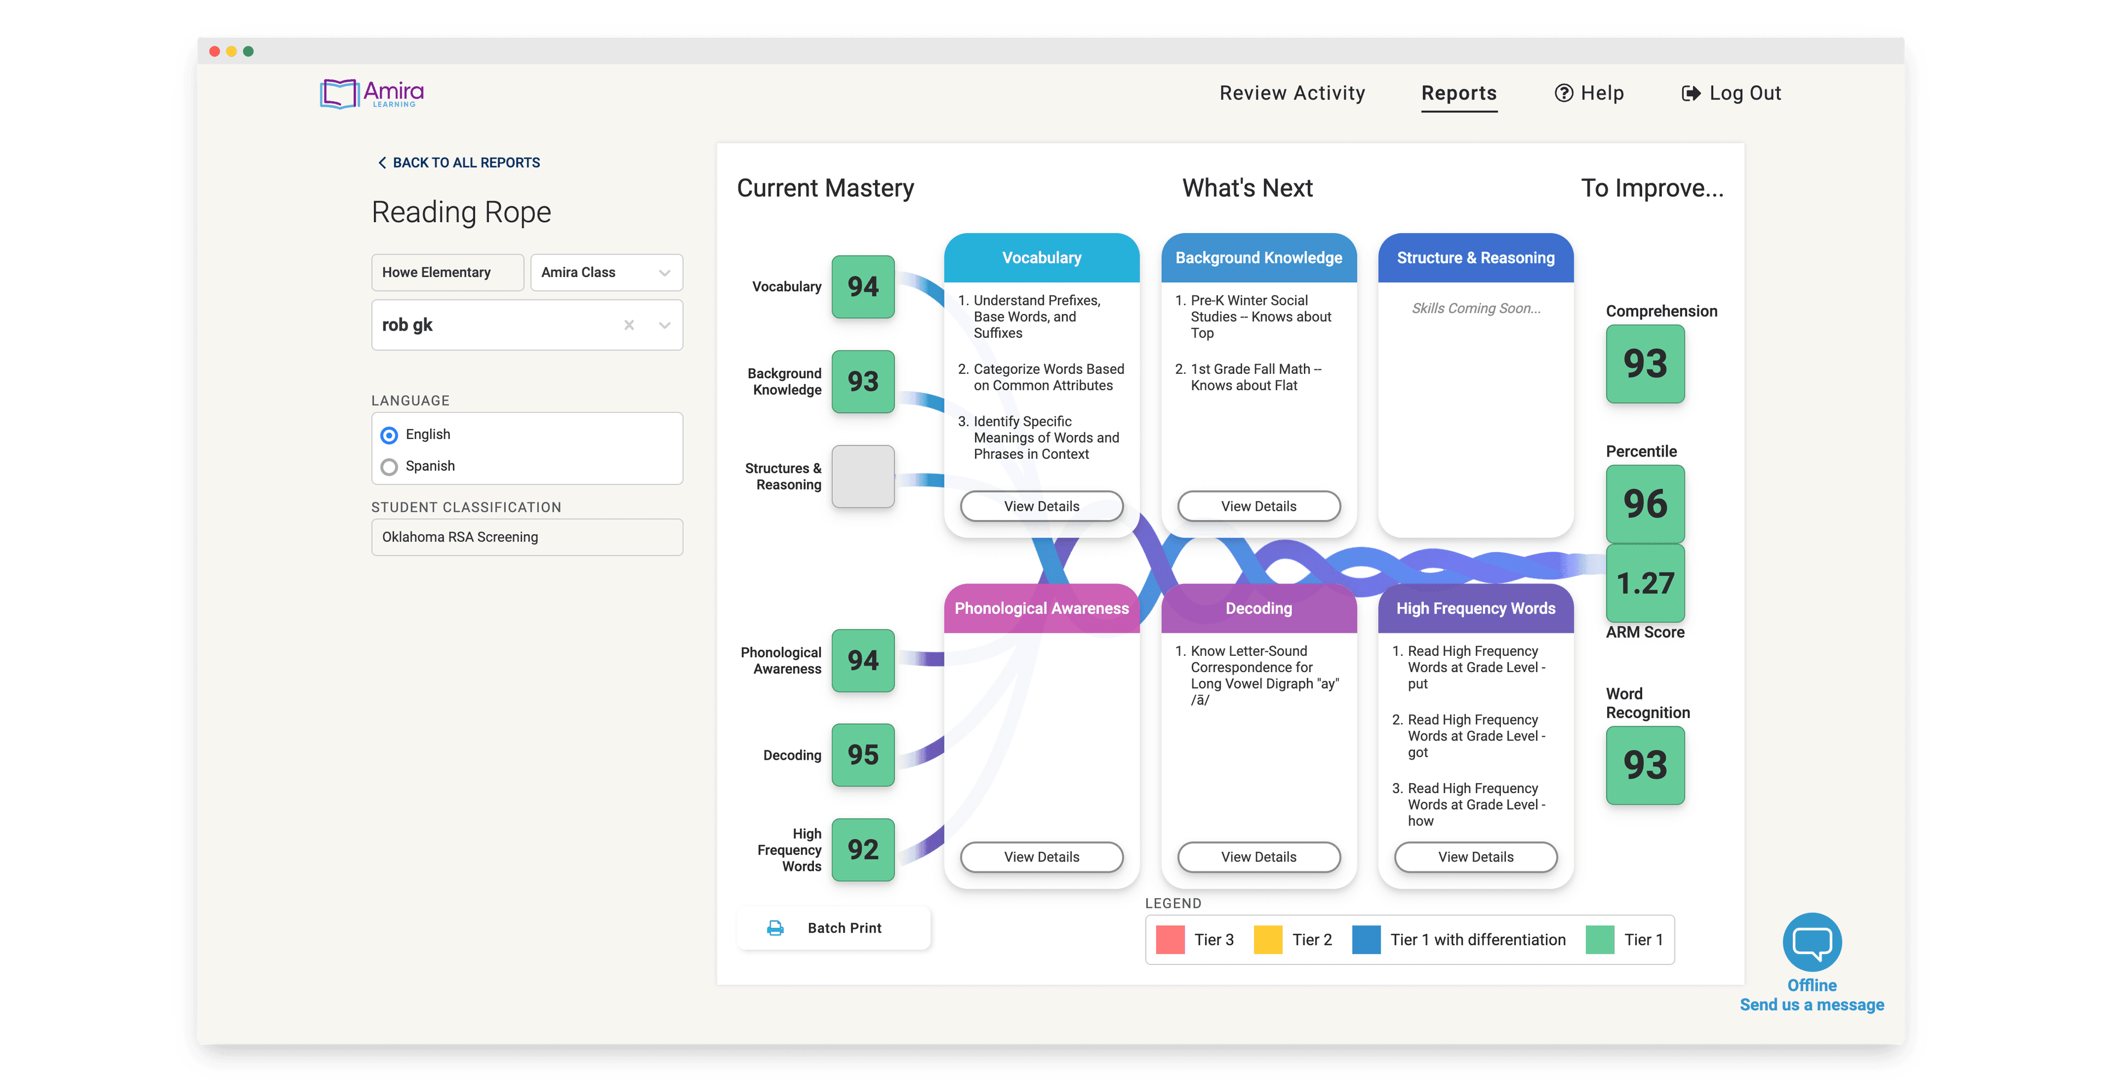Select the Spanish language radio button
Image resolution: width=2102 pixels, height=1081 pixels.
click(x=389, y=467)
